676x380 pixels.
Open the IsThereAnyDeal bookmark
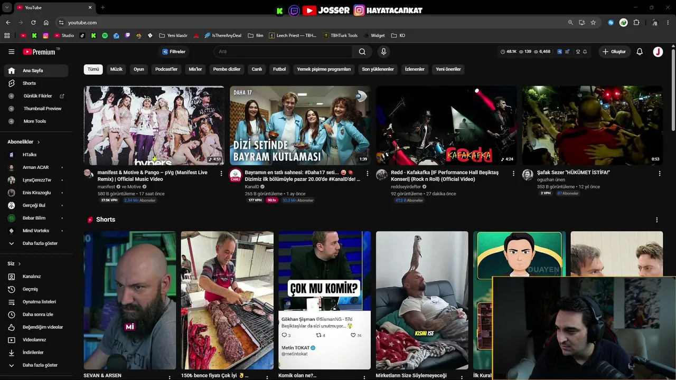pos(223,36)
